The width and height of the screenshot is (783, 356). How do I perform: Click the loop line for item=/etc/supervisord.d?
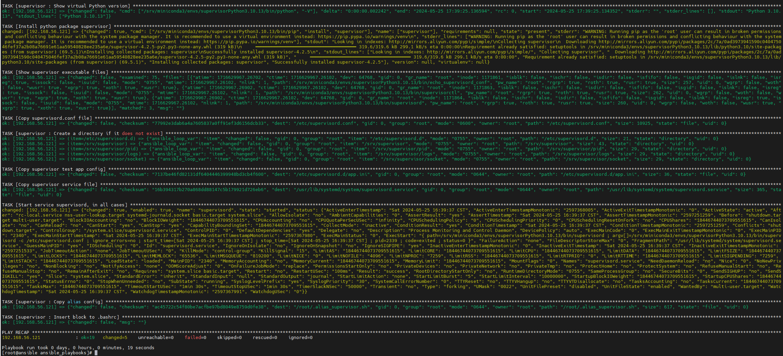(x=360, y=138)
